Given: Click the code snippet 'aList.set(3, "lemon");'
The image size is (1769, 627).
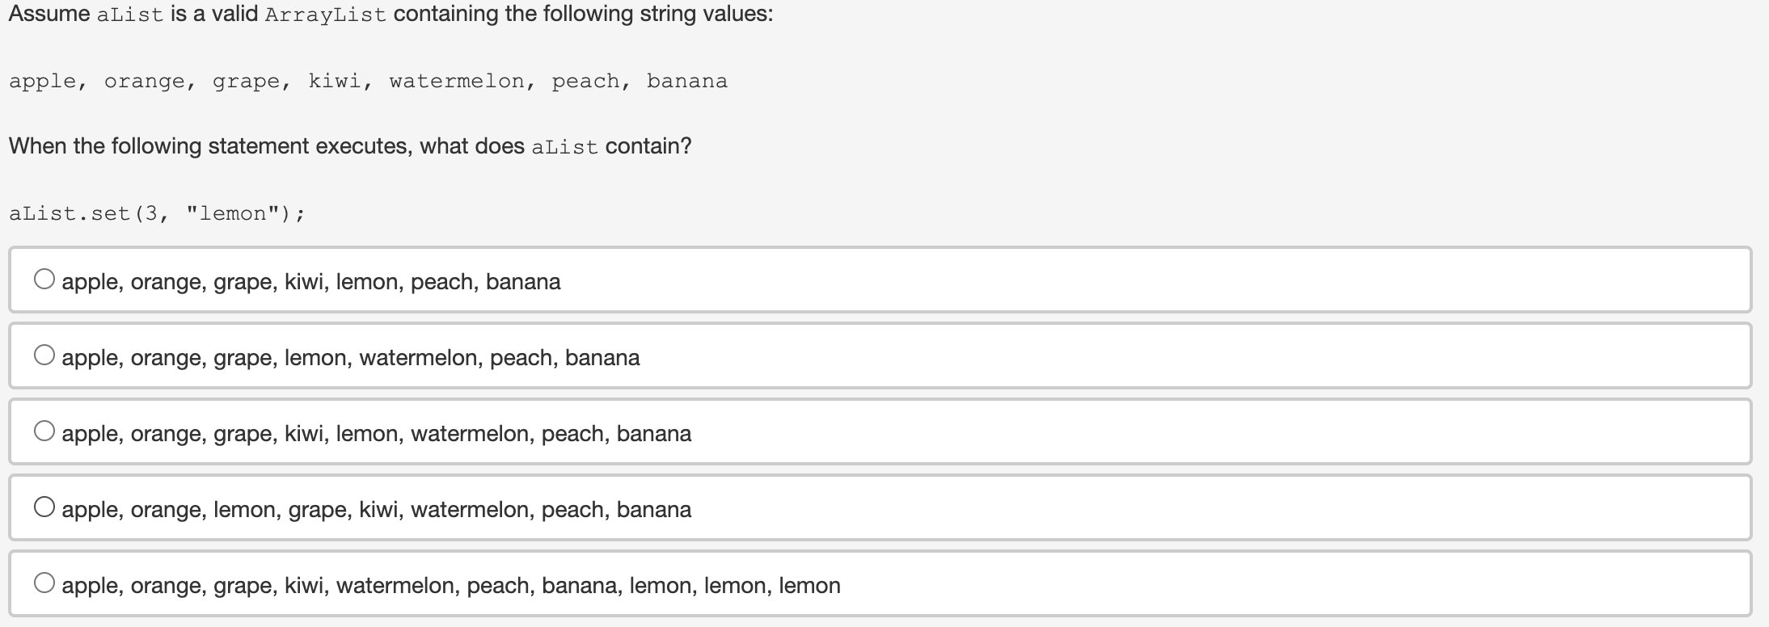Looking at the screenshot, I should pos(158,213).
